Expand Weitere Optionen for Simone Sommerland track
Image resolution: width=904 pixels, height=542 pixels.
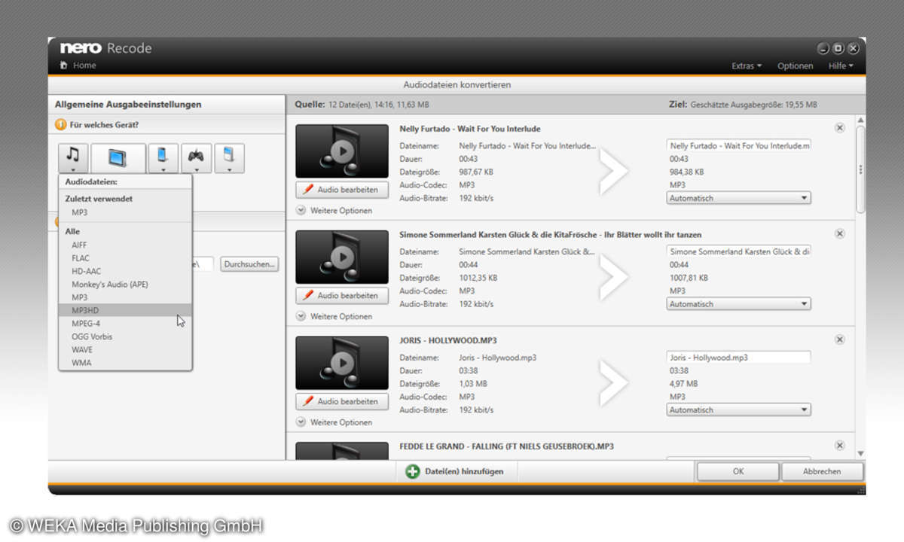[334, 317]
